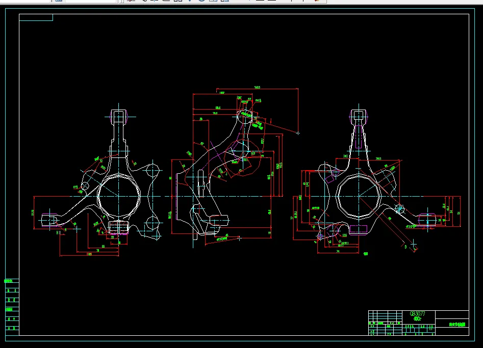Select the 40Cr material label in the title block

(417, 319)
